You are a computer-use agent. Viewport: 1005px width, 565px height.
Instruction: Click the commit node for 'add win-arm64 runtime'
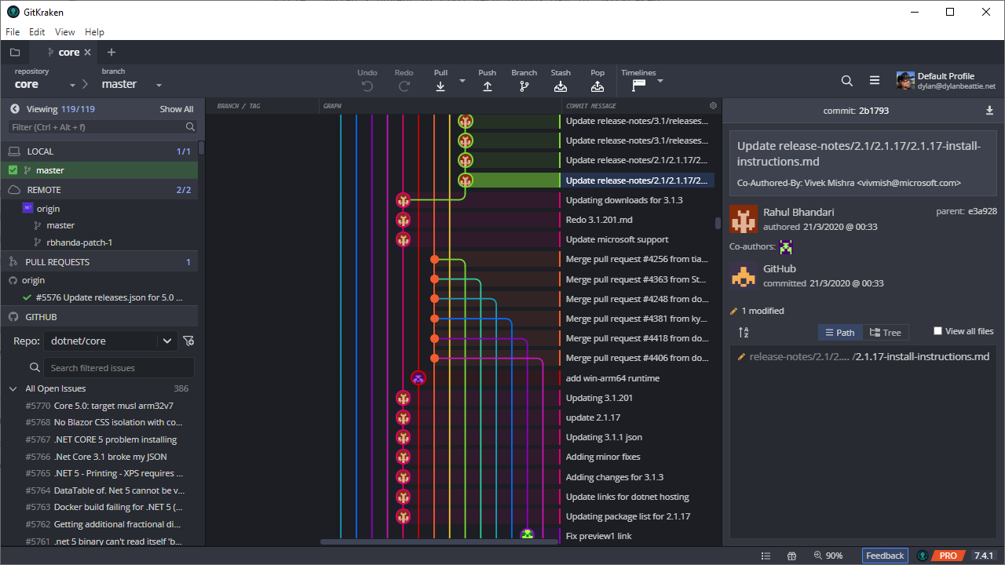418,378
